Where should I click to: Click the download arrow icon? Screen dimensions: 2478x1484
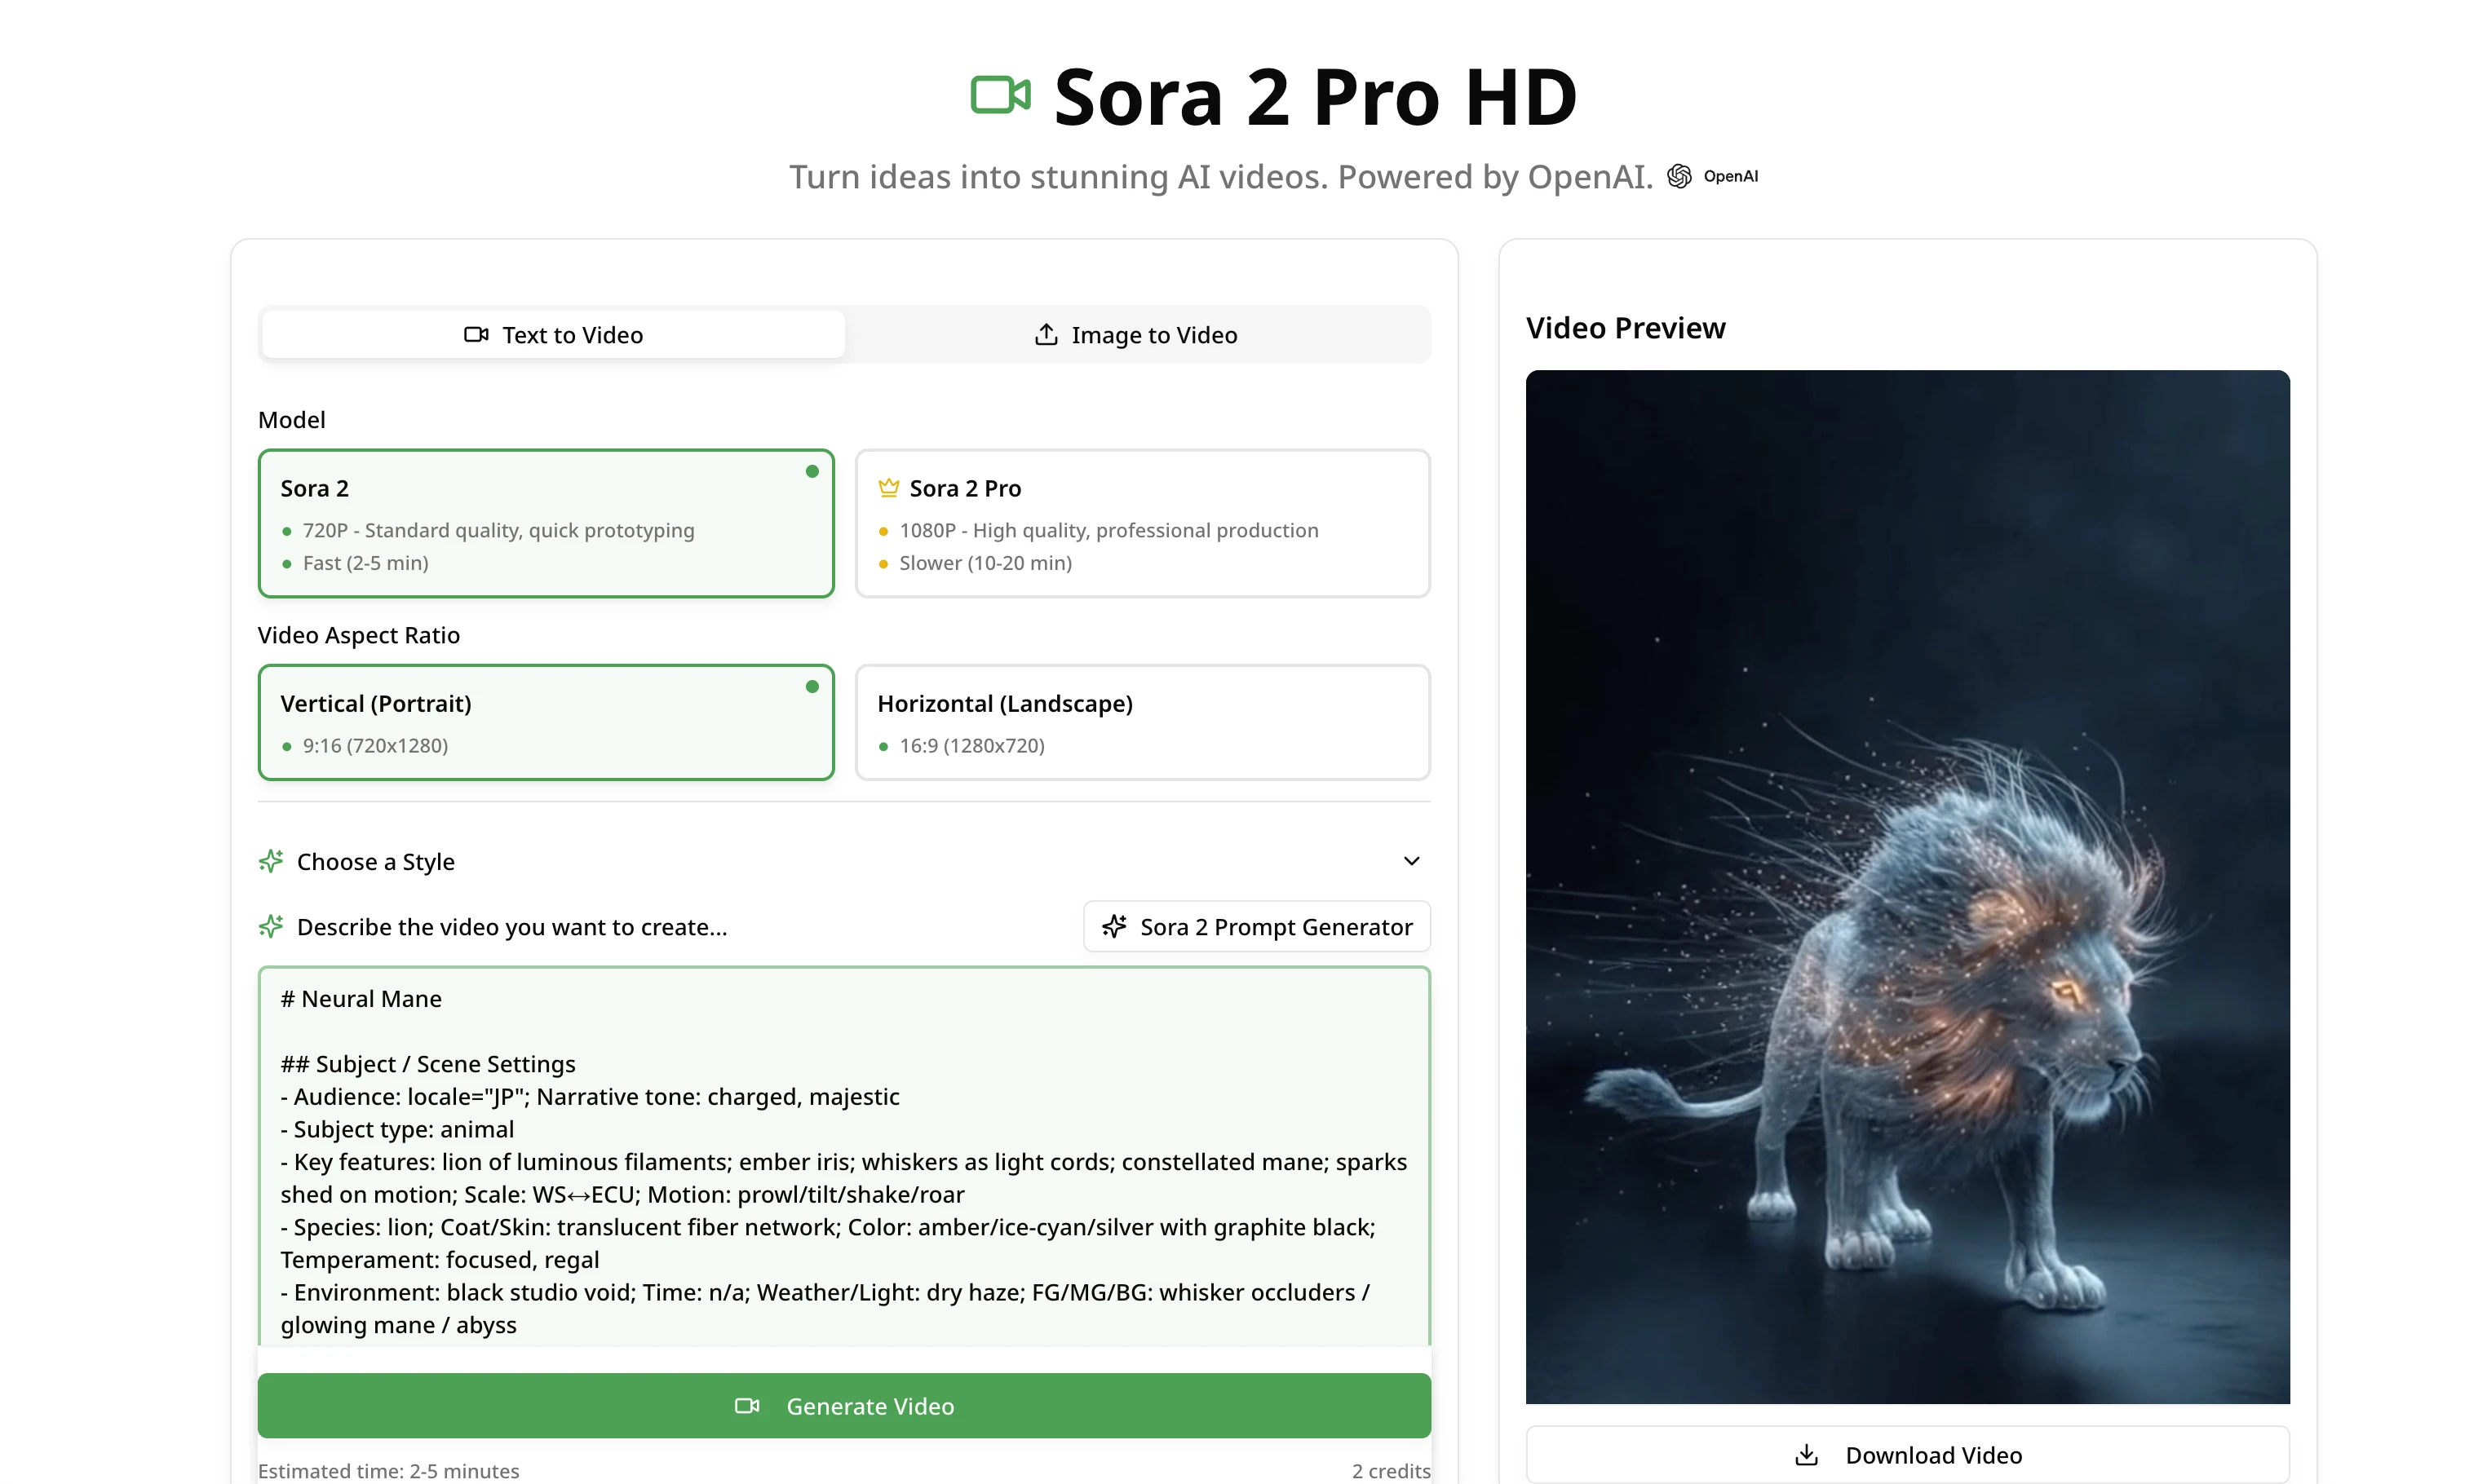[1807, 1455]
